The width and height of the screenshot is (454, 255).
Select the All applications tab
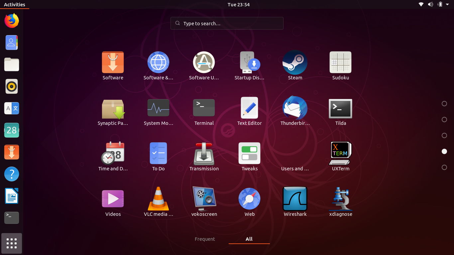[x=249, y=239]
